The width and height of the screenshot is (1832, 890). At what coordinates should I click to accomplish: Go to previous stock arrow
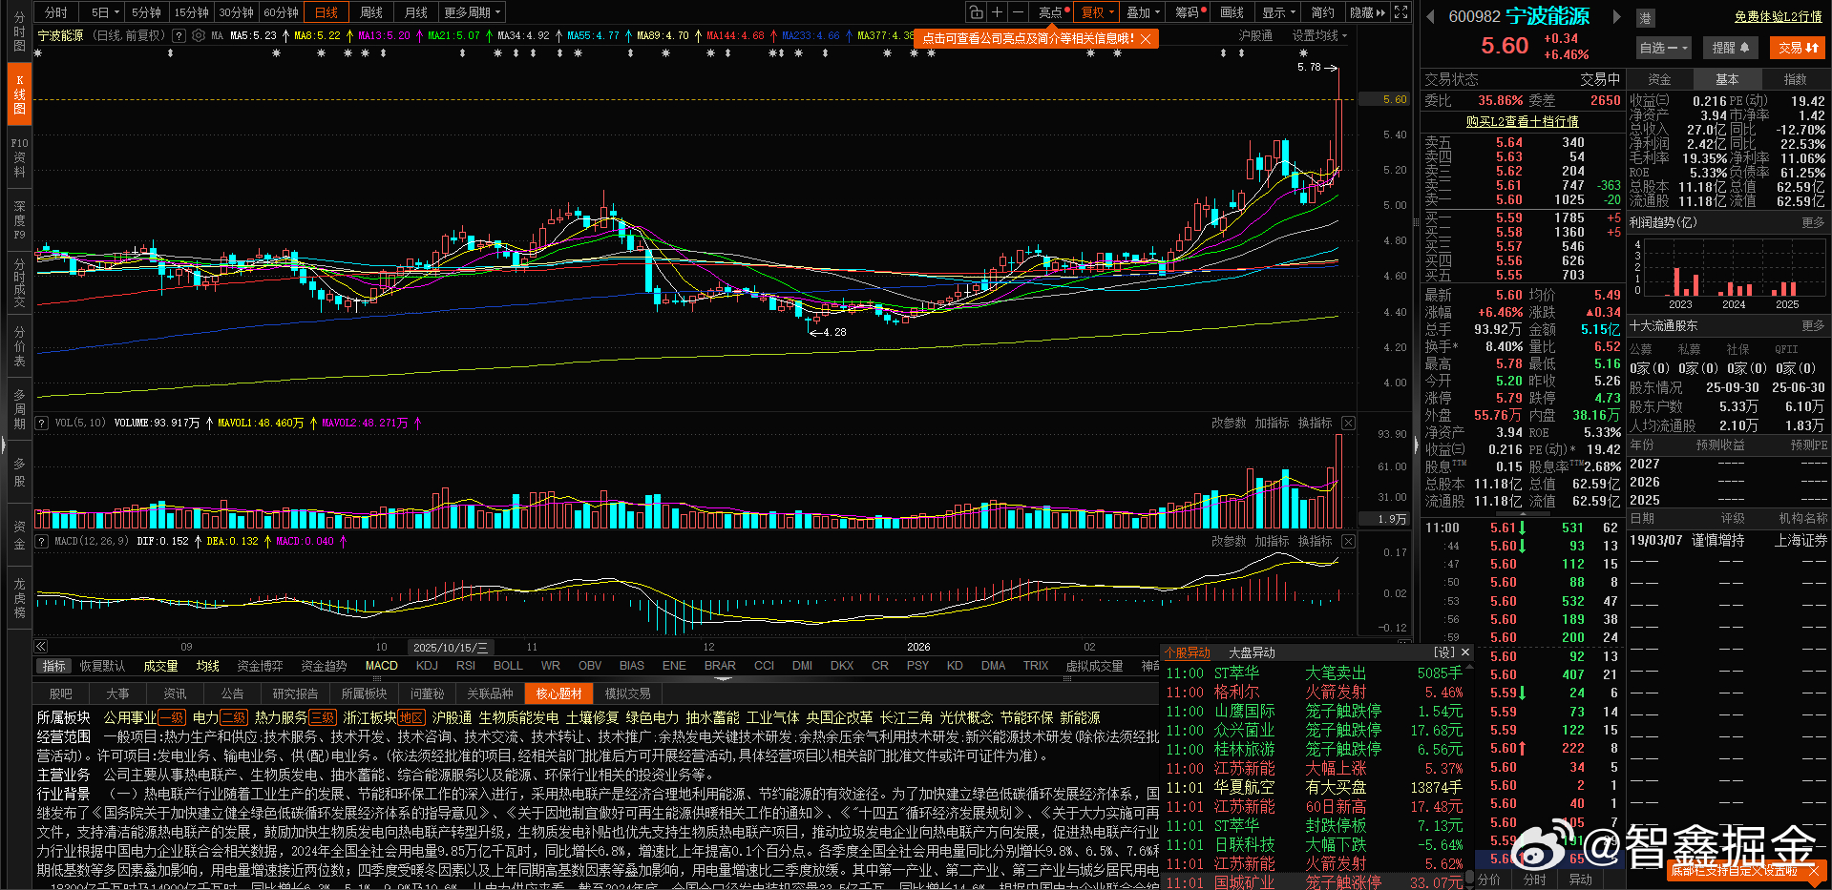click(1430, 16)
